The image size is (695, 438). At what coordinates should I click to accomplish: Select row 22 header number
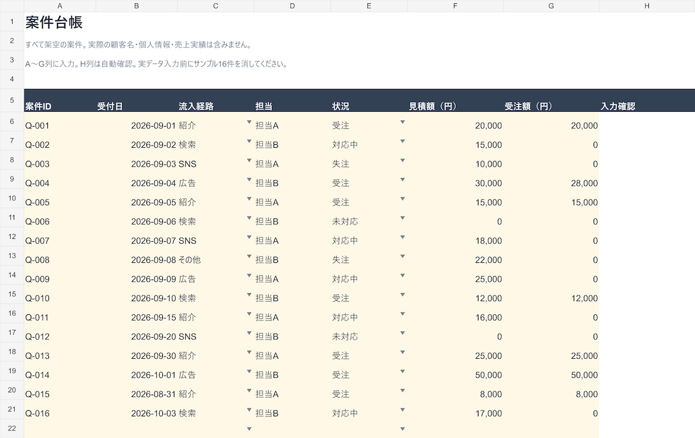(12, 428)
